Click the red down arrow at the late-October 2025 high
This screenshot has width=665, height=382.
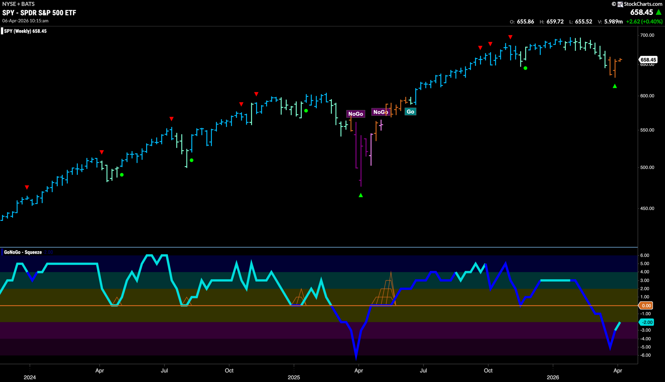click(x=510, y=37)
